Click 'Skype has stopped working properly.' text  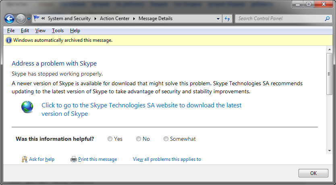(x=57, y=74)
